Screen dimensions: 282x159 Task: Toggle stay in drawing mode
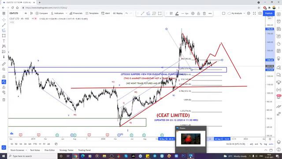tap(4, 82)
